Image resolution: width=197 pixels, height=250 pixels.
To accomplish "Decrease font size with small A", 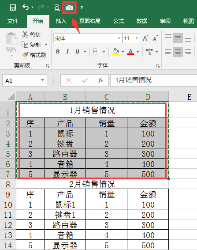I will (155, 38).
